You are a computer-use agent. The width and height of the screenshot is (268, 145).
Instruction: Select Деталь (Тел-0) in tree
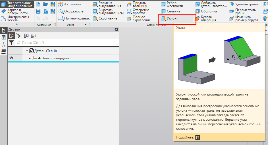point(45,51)
